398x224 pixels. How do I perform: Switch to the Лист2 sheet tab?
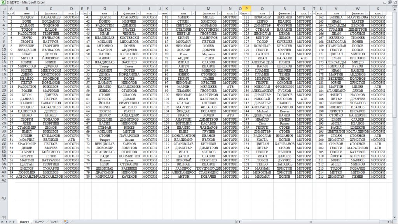point(39,222)
